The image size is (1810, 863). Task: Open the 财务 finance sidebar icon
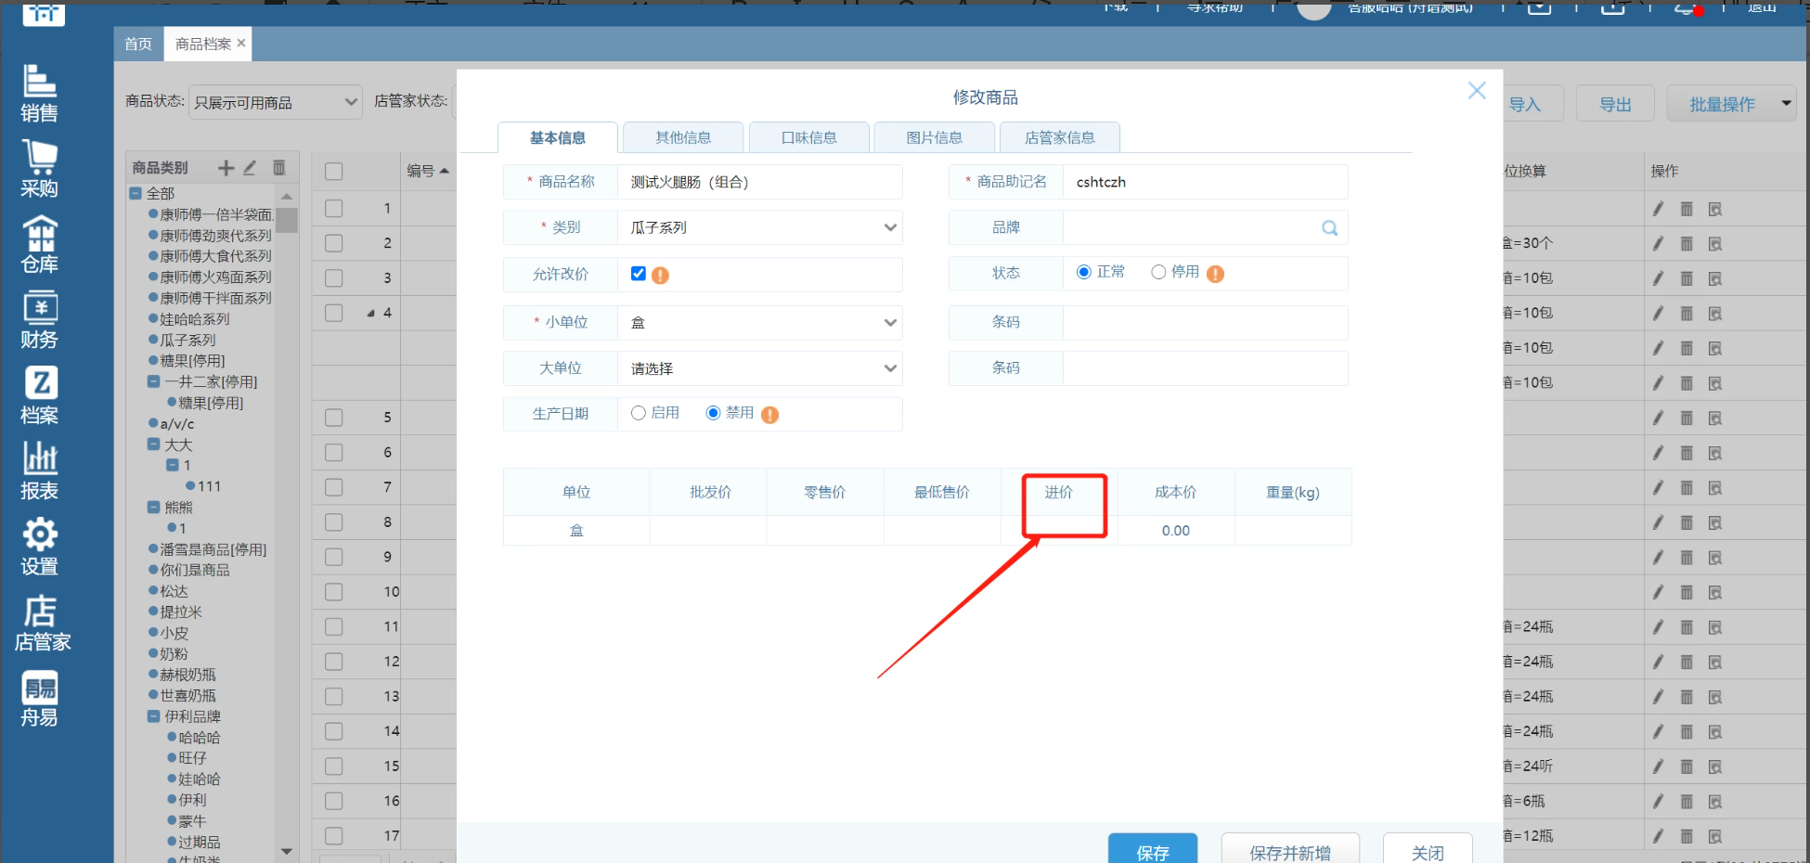pyautogui.click(x=39, y=319)
